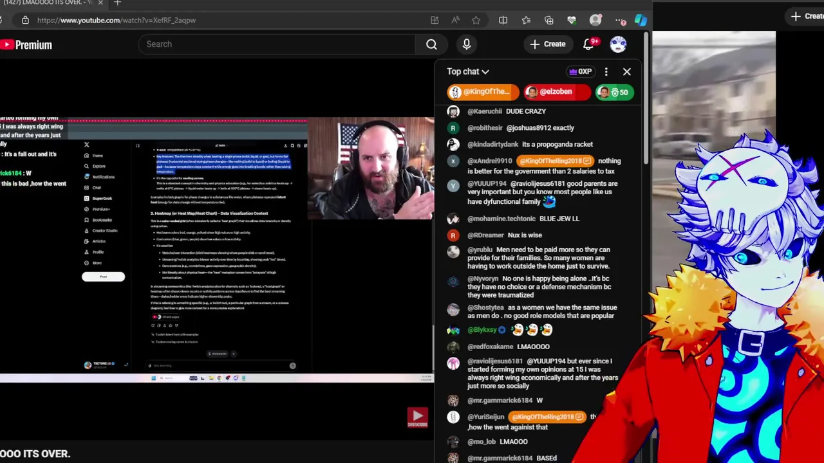Click username @Nyvoryn in chat
This screenshot has width=824, height=463.
[x=483, y=279]
